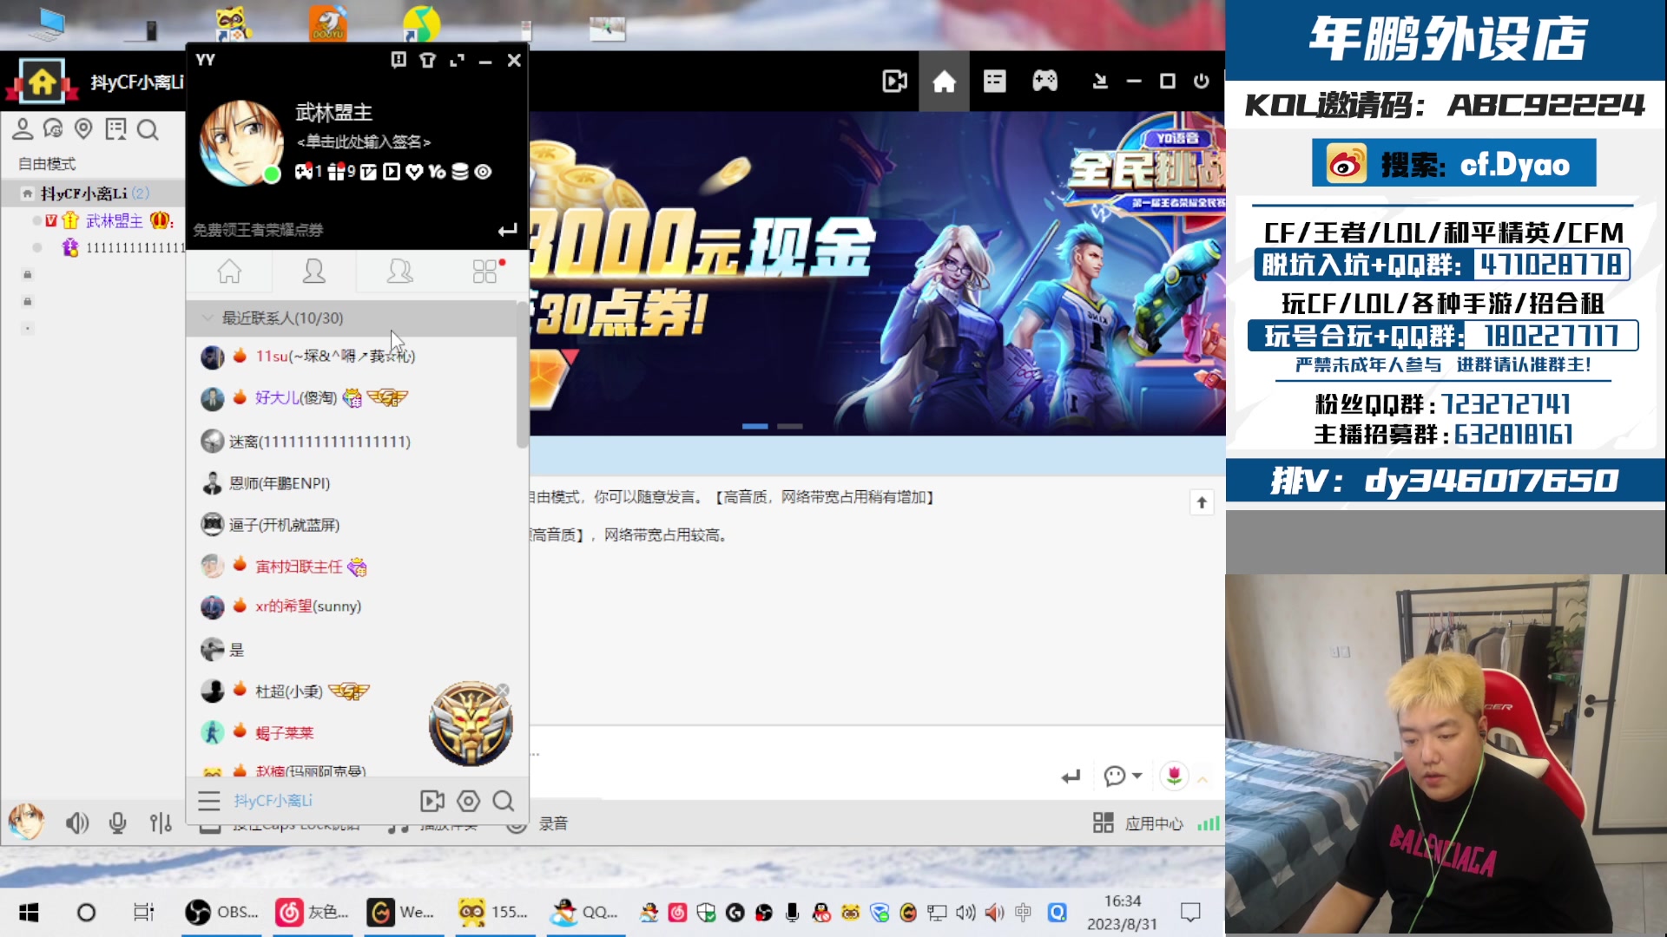
Task: Click the search icon in channel left toolbar
Action: pos(148,129)
